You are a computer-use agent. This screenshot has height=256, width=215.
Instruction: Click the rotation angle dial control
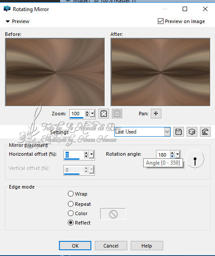click(x=195, y=159)
